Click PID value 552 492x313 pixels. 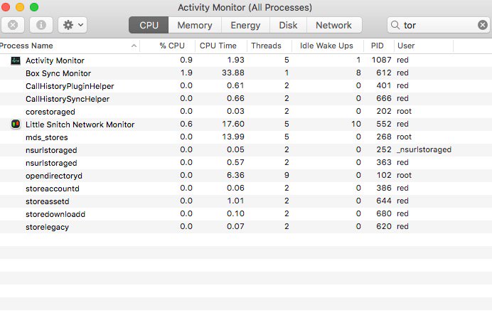[384, 124]
